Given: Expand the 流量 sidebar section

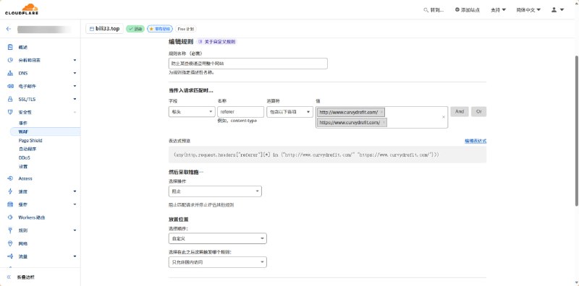Looking at the screenshot, I should click(75, 256).
